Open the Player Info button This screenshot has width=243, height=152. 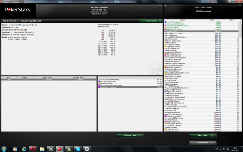point(203,135)
